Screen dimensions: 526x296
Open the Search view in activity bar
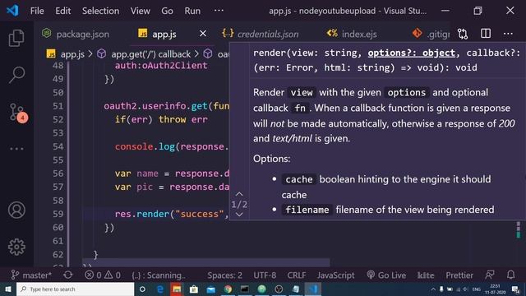point(16,75)
